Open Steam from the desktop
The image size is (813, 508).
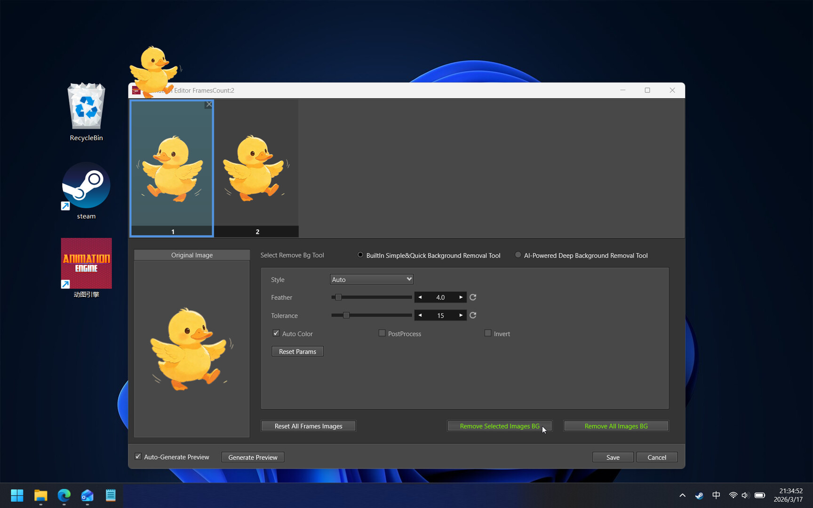pyautogui.click(x=86, y=185)
